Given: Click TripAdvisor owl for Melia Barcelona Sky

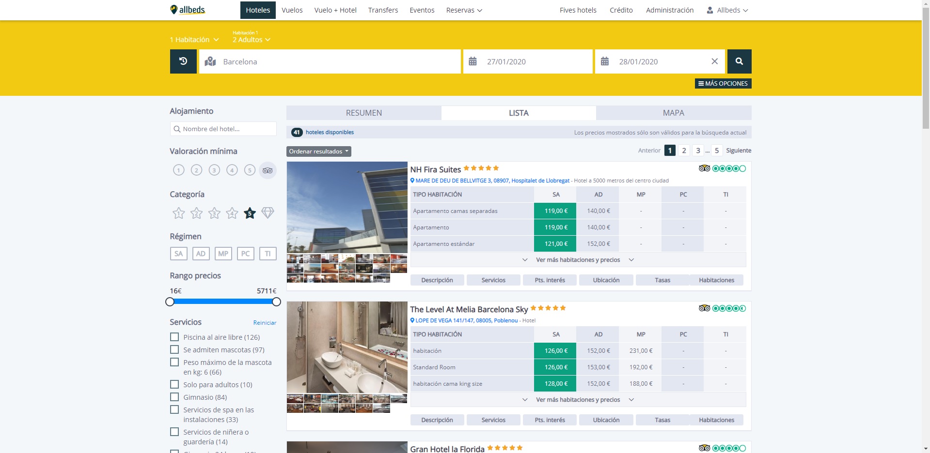Looking at the screenshot, I should (x=704, y=308).
